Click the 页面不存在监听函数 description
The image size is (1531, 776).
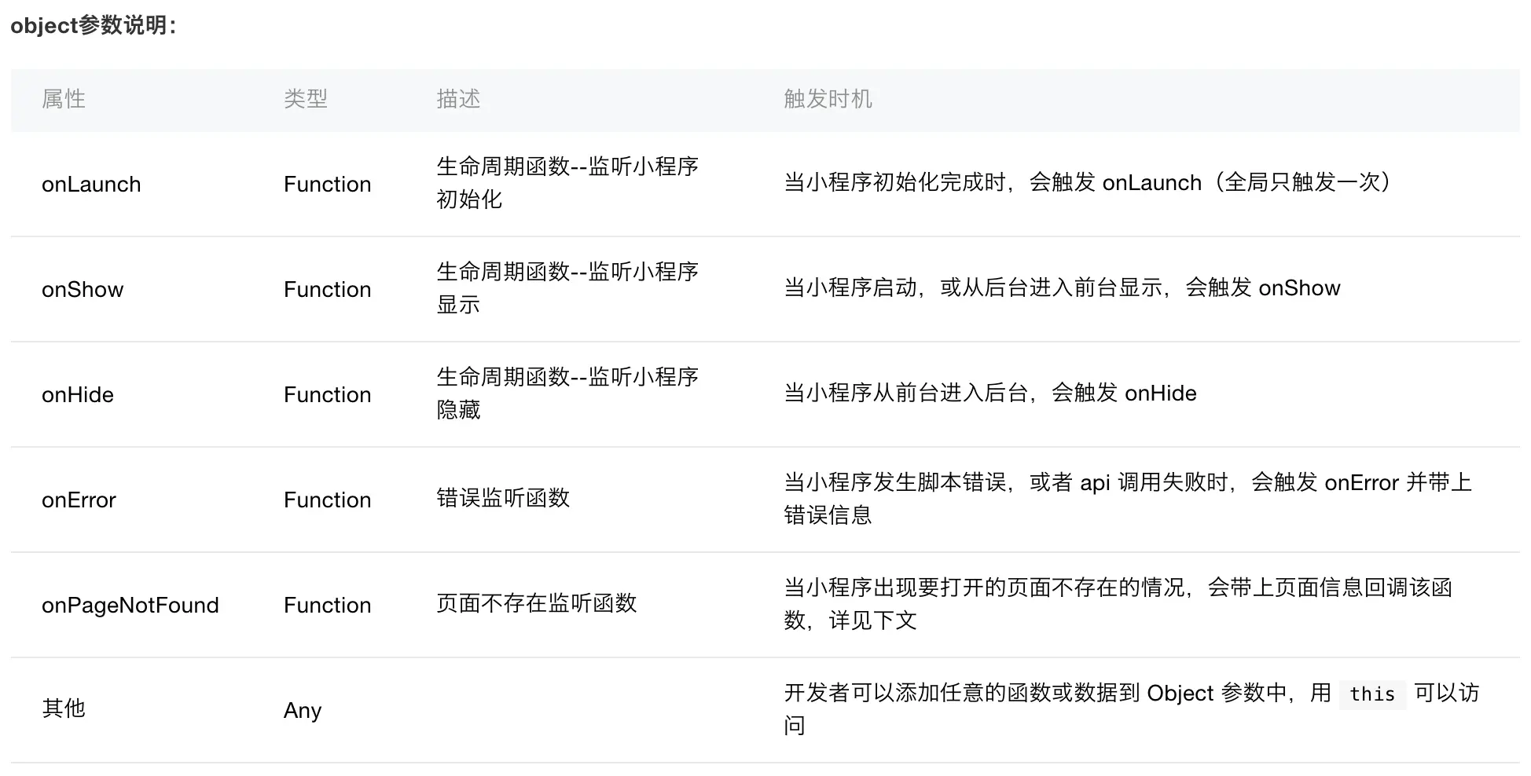tap(537, 603)
